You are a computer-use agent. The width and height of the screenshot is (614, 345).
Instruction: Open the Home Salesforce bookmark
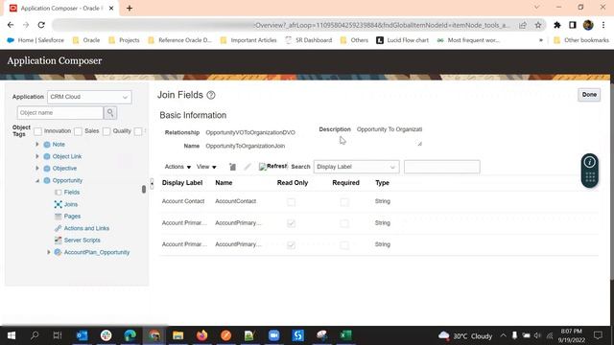(x=35, y=40)
